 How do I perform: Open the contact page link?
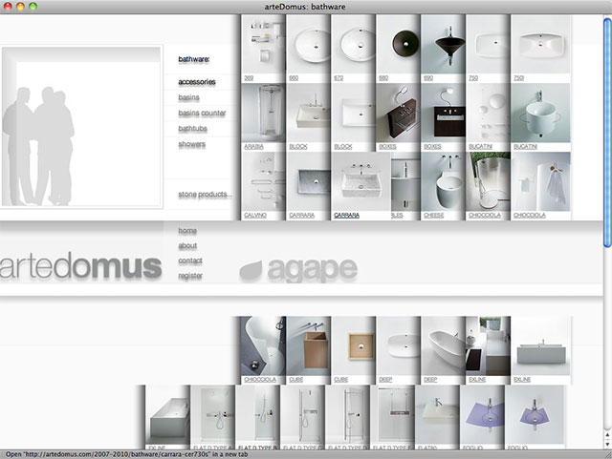(x=190, y=261)
